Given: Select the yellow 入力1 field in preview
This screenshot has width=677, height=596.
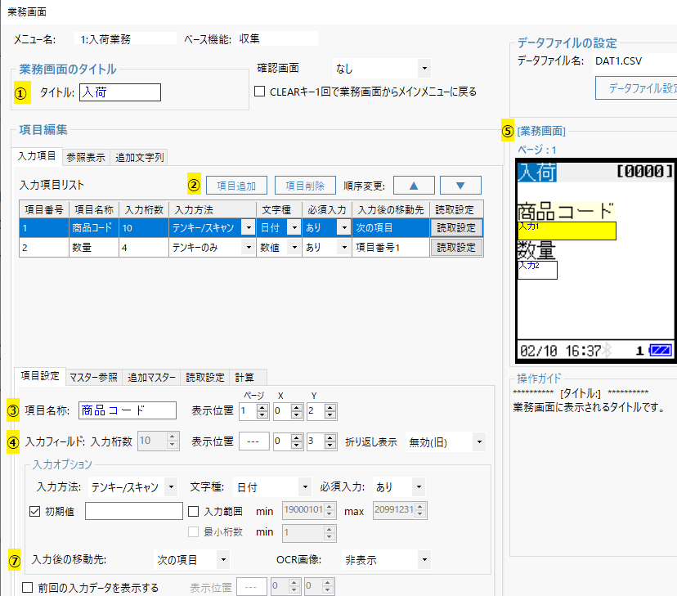Looking at the screenshot, I should coord(567,231).
